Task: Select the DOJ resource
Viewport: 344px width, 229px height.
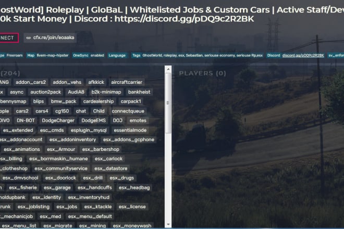Action: tap(117, 121)
